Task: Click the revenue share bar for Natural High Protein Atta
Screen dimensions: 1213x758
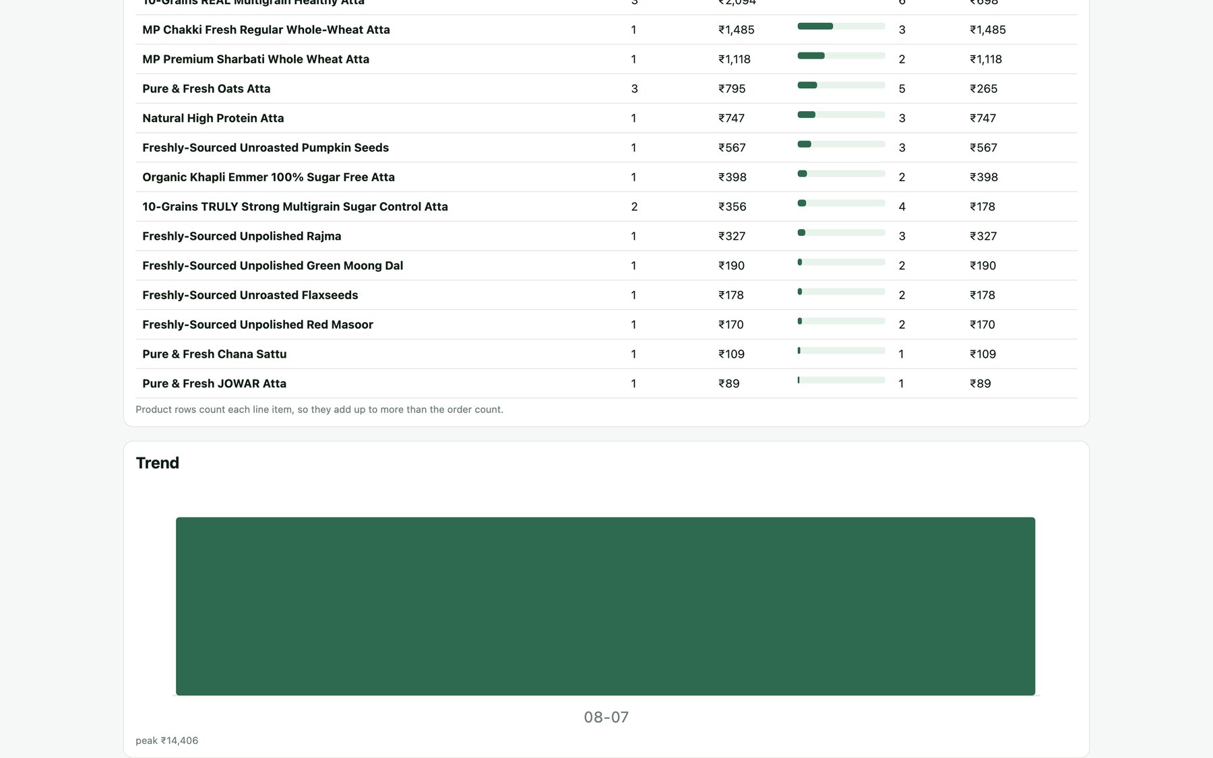Action: [841, 115]
